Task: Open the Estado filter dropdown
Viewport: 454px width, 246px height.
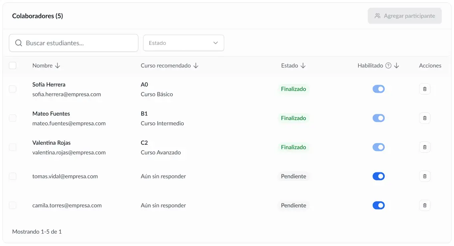Action: [184, 43]
